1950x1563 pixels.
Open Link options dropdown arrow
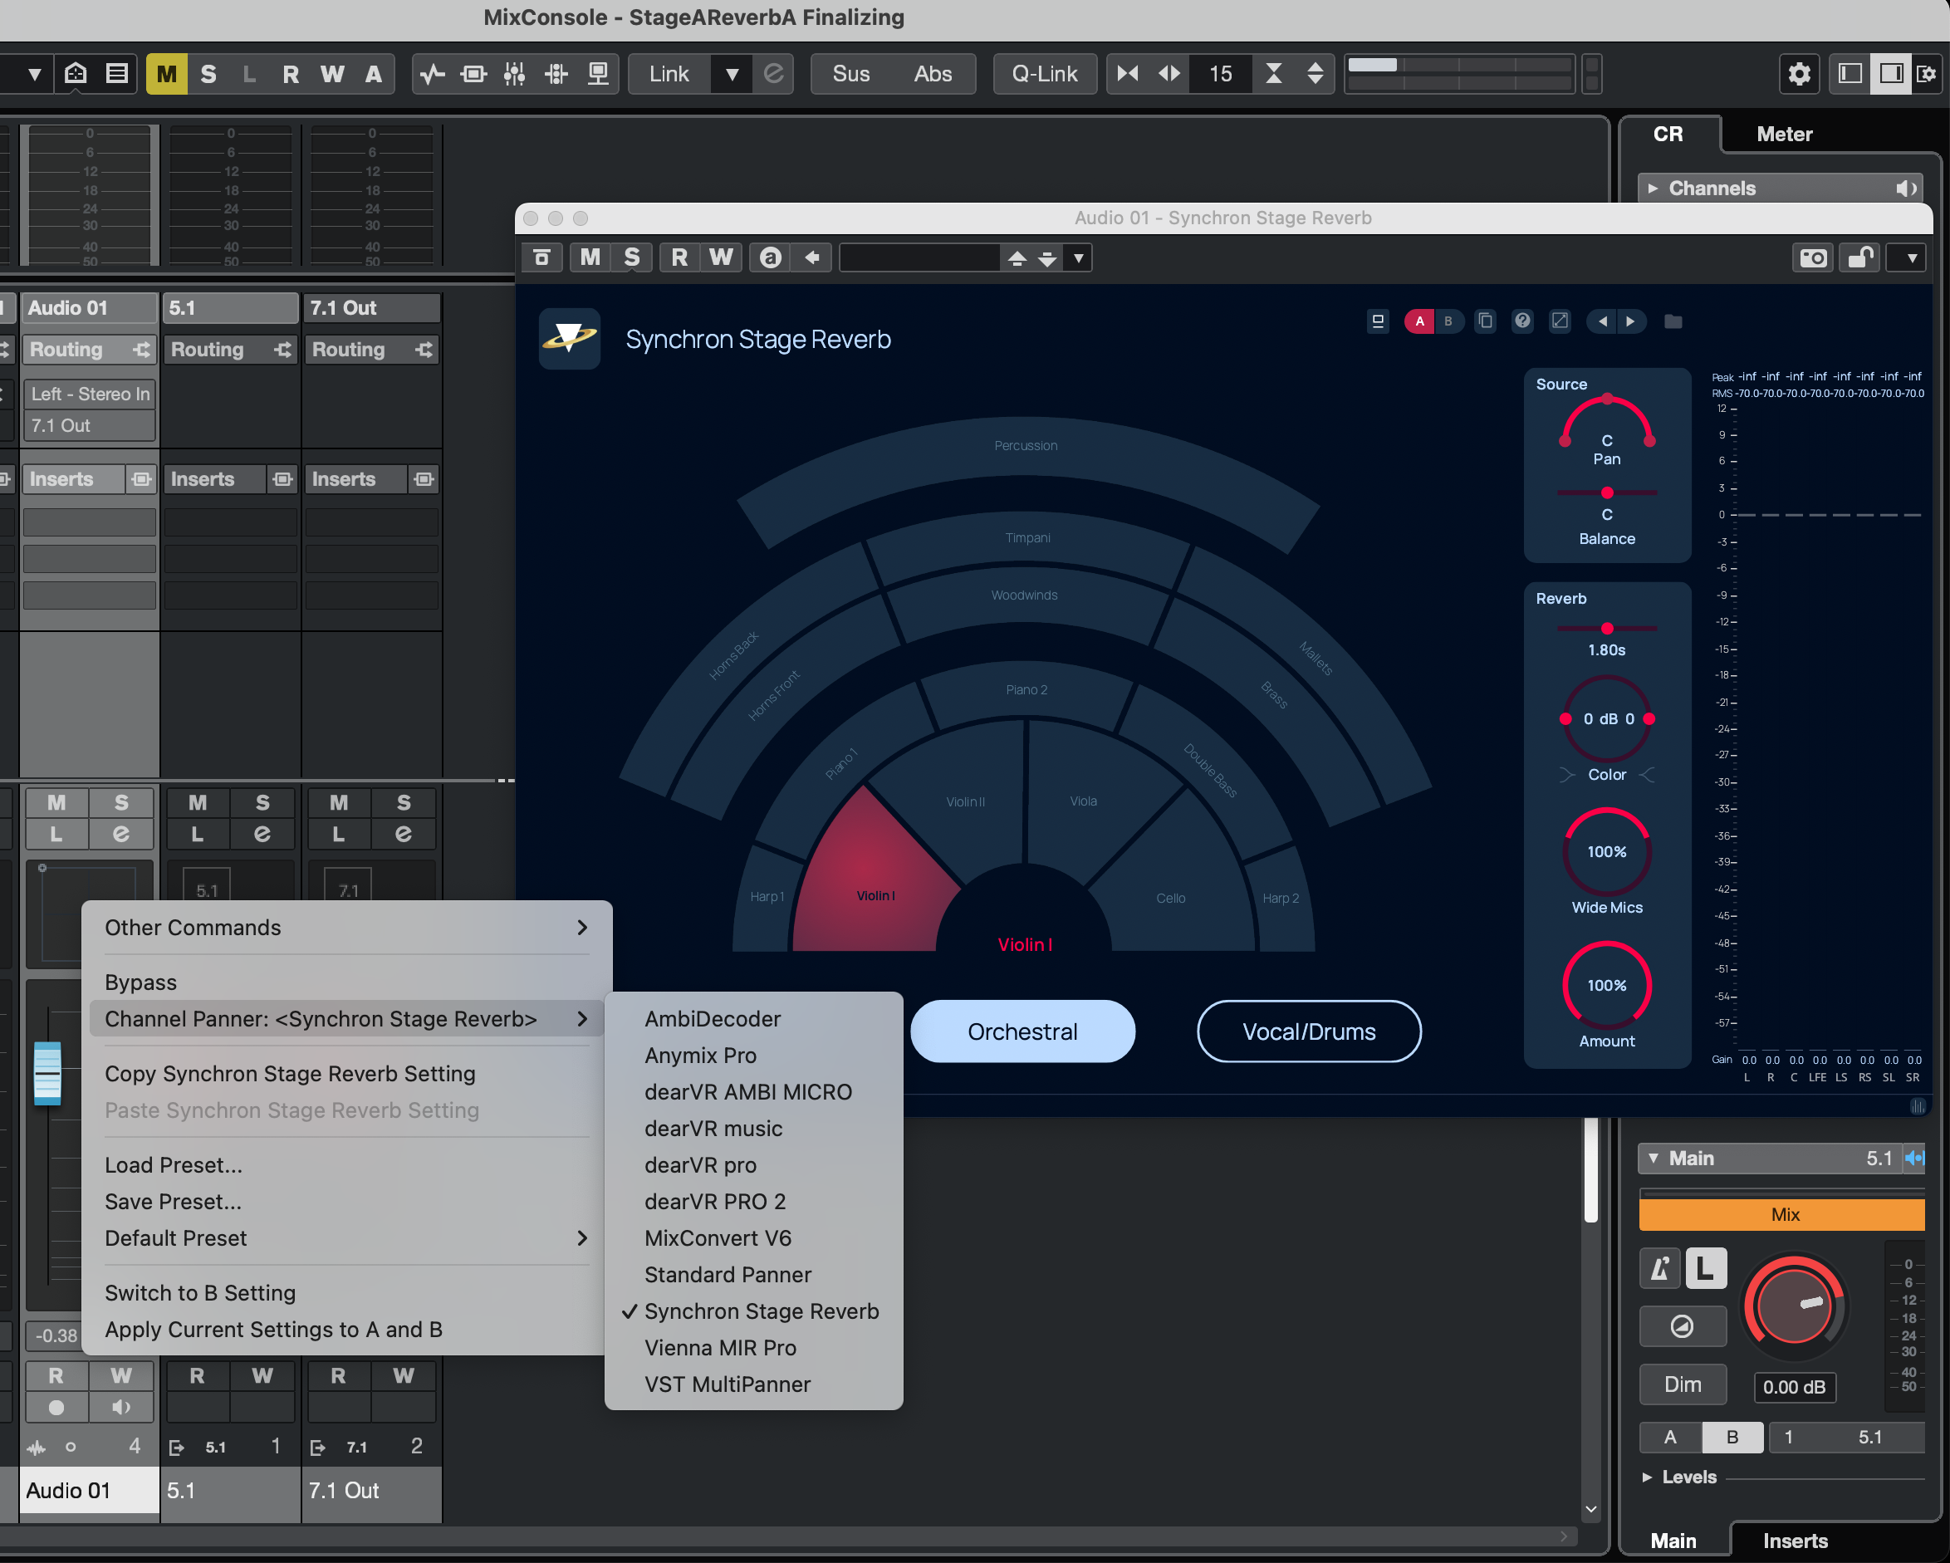click(732, 74)
